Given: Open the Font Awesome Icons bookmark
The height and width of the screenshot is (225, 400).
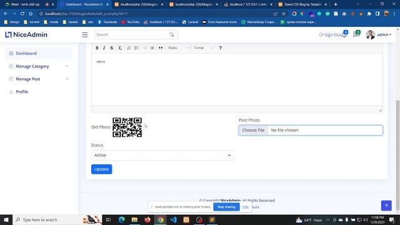Looking at the screenshot, I should [x=219, y=22].
